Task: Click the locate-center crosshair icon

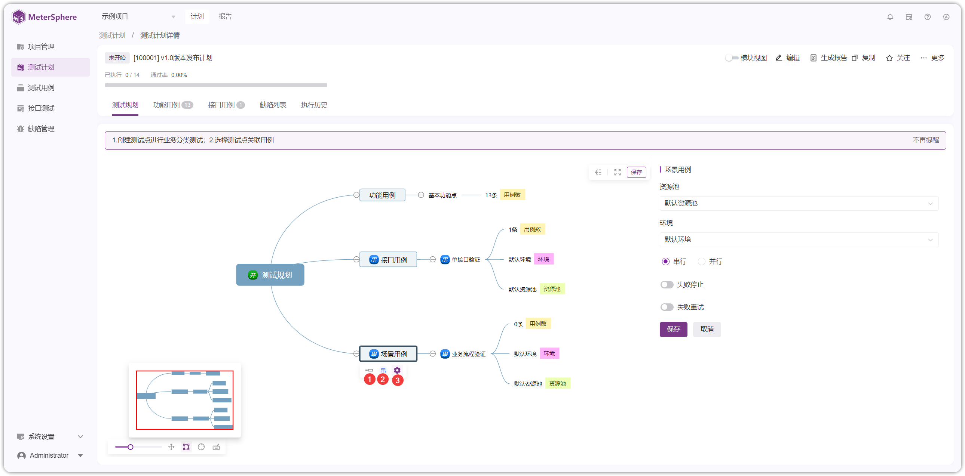Action: pos(201,447)
